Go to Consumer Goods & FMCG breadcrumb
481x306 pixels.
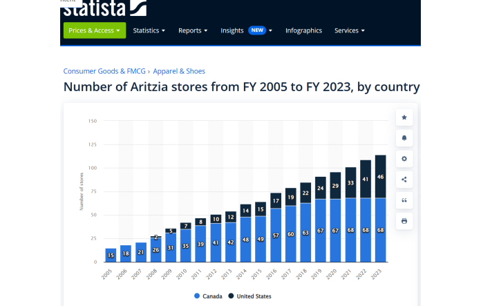coord(104,71)
